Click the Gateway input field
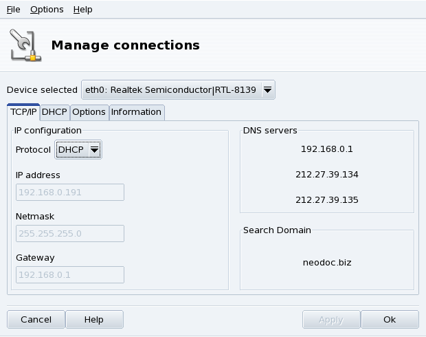 coord(69,275)
